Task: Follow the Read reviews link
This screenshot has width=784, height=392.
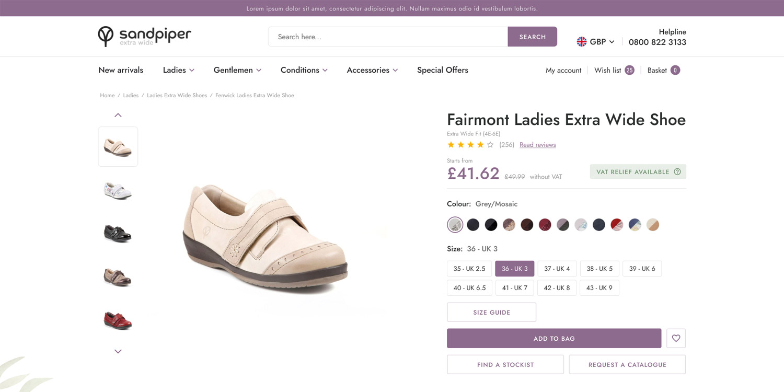Action: click(x=537, y=145)
